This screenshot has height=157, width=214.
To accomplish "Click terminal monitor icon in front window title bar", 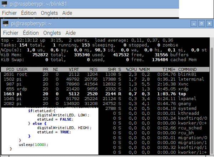I will tap(6, 24).
